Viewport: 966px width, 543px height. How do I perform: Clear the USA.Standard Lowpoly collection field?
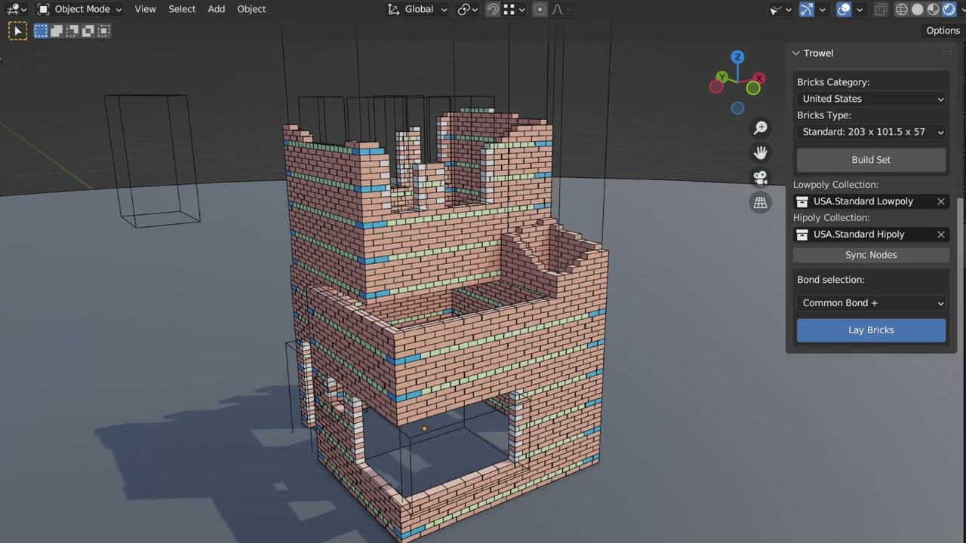click(x=940, y=201)
